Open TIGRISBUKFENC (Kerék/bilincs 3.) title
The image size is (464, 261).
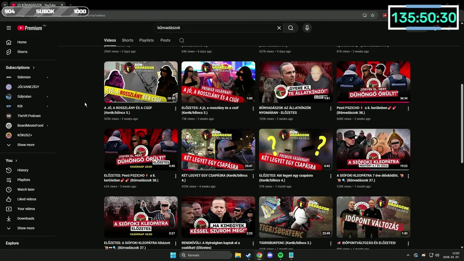click(285, 243)
